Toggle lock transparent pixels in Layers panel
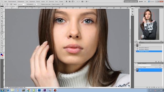Image resolution: width=164 pixels, height=92 pixels. click(x=140, y=67)
